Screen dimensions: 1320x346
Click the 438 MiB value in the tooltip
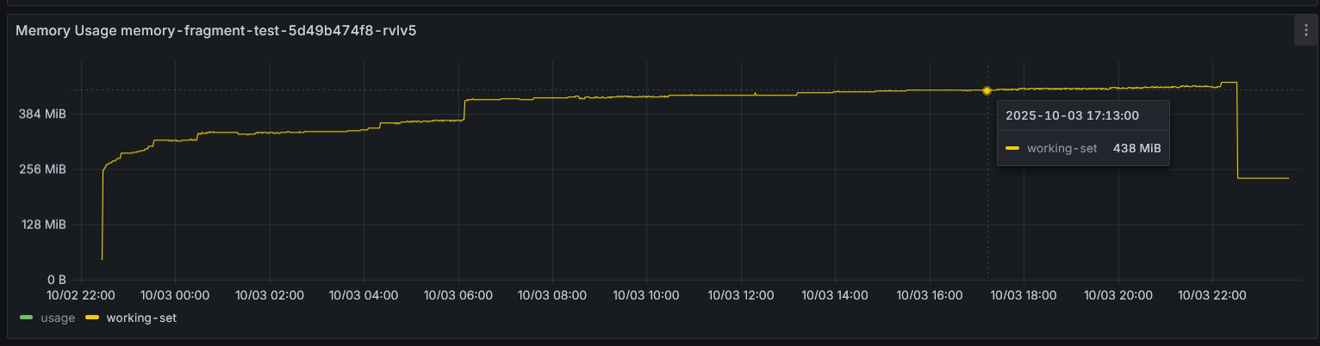tap(1136, 148)
